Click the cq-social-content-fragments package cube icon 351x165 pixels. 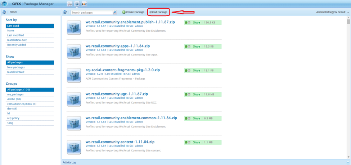pos(74,75)
